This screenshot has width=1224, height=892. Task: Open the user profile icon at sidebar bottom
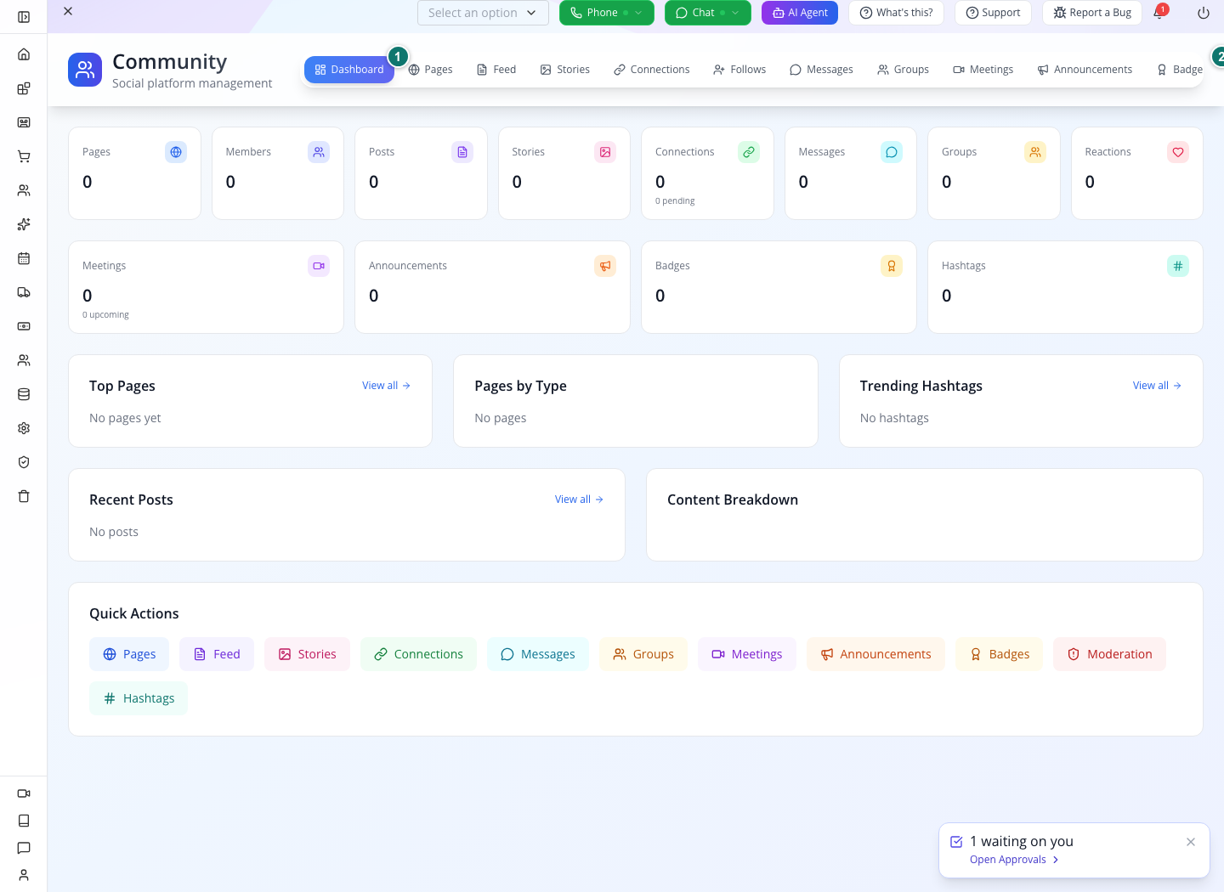(24, 875)
